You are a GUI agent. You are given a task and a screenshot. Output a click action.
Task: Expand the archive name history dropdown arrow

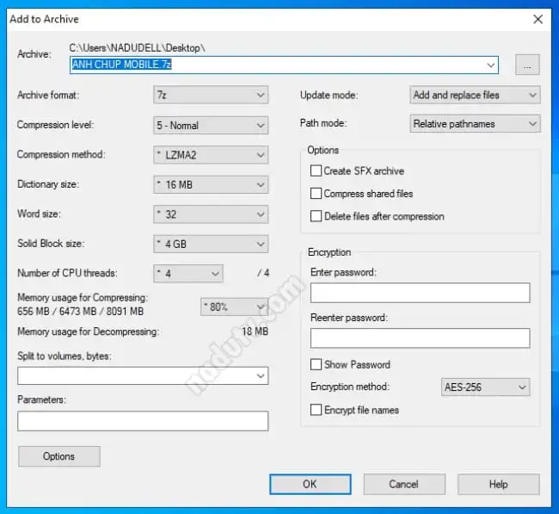click(x=491, y=65)
